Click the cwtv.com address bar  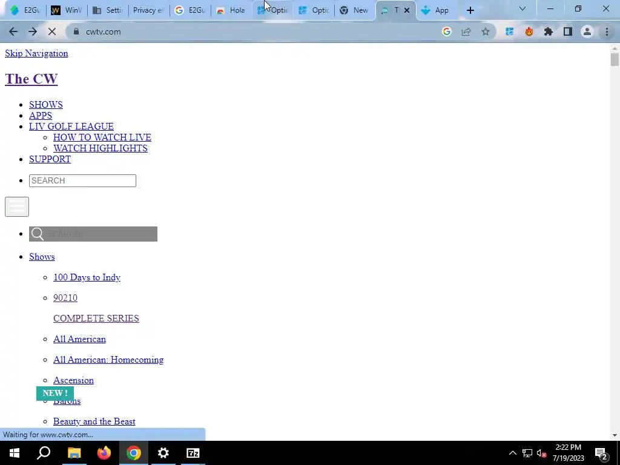253,31
